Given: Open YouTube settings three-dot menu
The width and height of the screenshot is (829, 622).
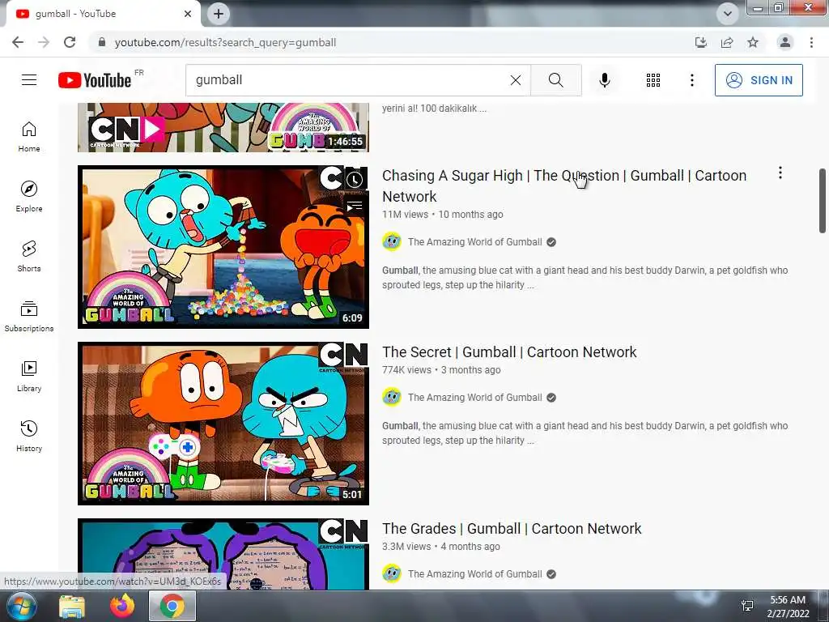Looking at the screenshot, I should [691, 80].
